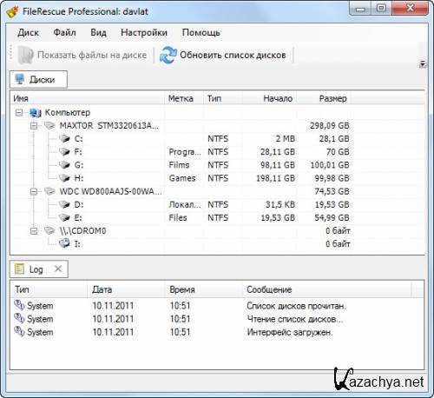The width and height of the screenshot is (434, 398).
Task: Click the CDROM0 device icon
Action: 49,231
